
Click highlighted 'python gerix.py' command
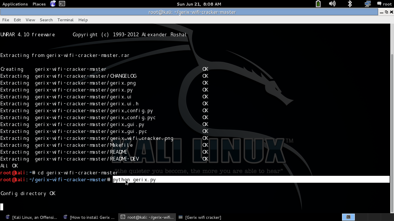click(134, 180)
